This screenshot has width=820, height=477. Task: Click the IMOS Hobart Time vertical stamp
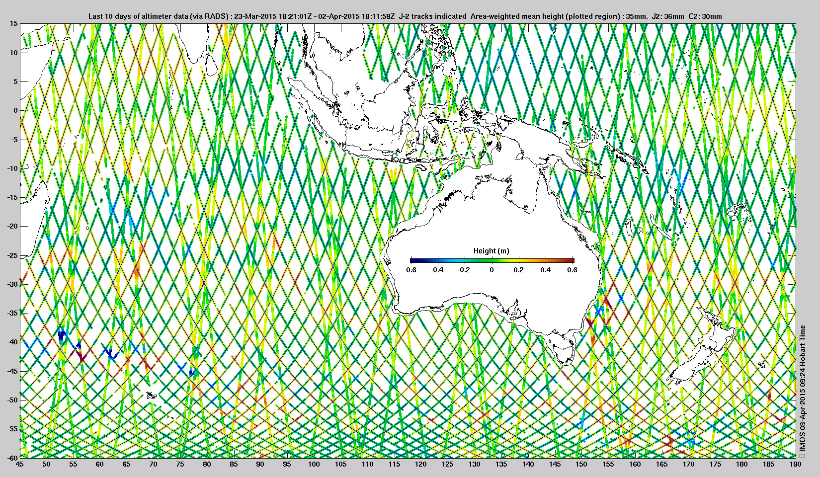click(803, 388)
